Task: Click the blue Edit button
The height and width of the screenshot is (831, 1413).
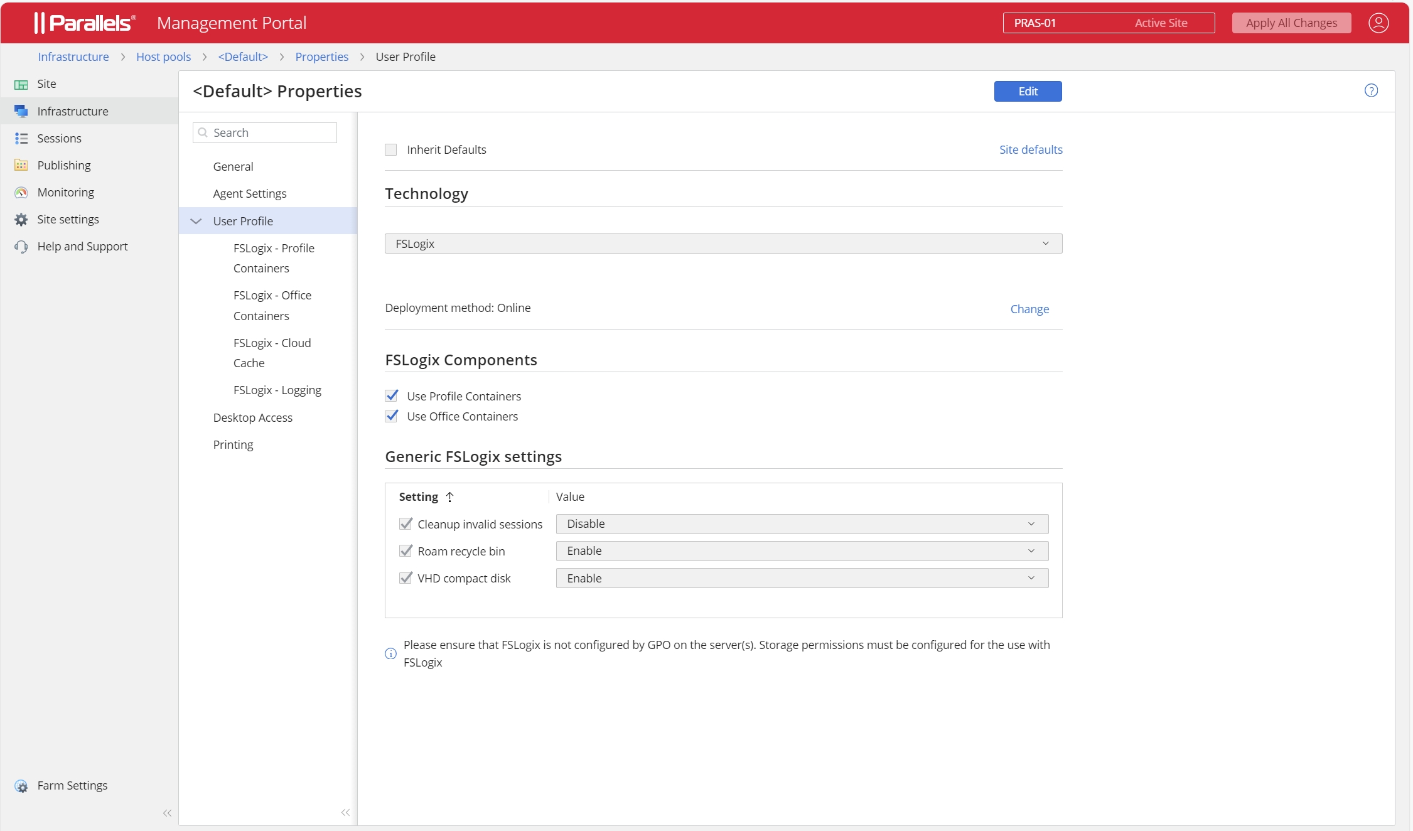Action: [x=1028, y=91]
